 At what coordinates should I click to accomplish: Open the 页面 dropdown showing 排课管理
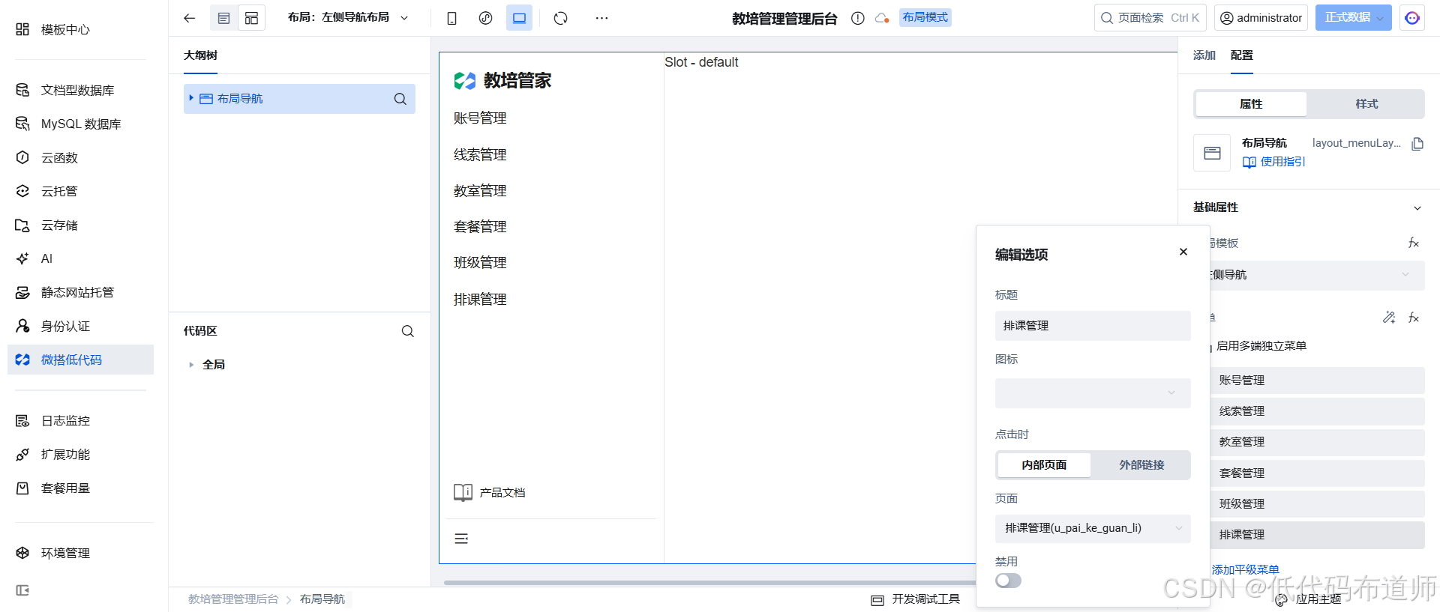point(1092,528)
